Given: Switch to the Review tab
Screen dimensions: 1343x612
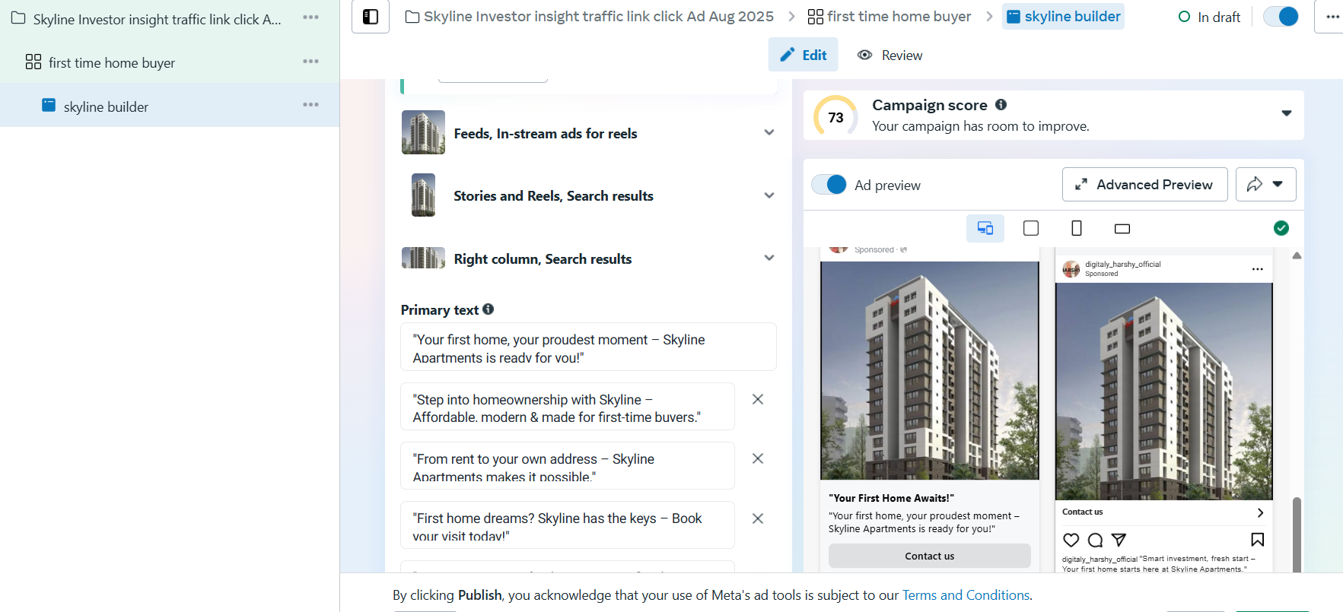Looking at the screenshot, I should pyautogui.click(x=890, y=55).
